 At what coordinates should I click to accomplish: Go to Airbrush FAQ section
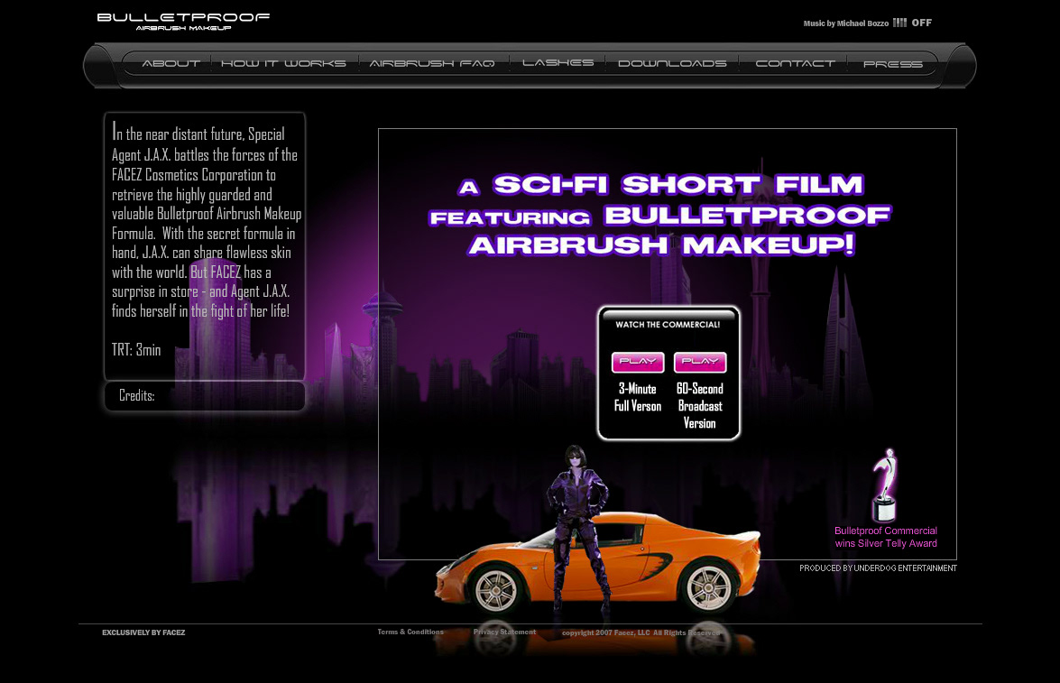tap(432, 63)
